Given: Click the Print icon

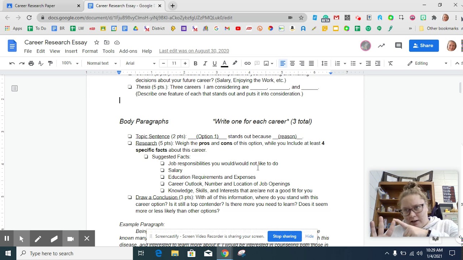Looking at the screenshot, I should pos(31,63).
